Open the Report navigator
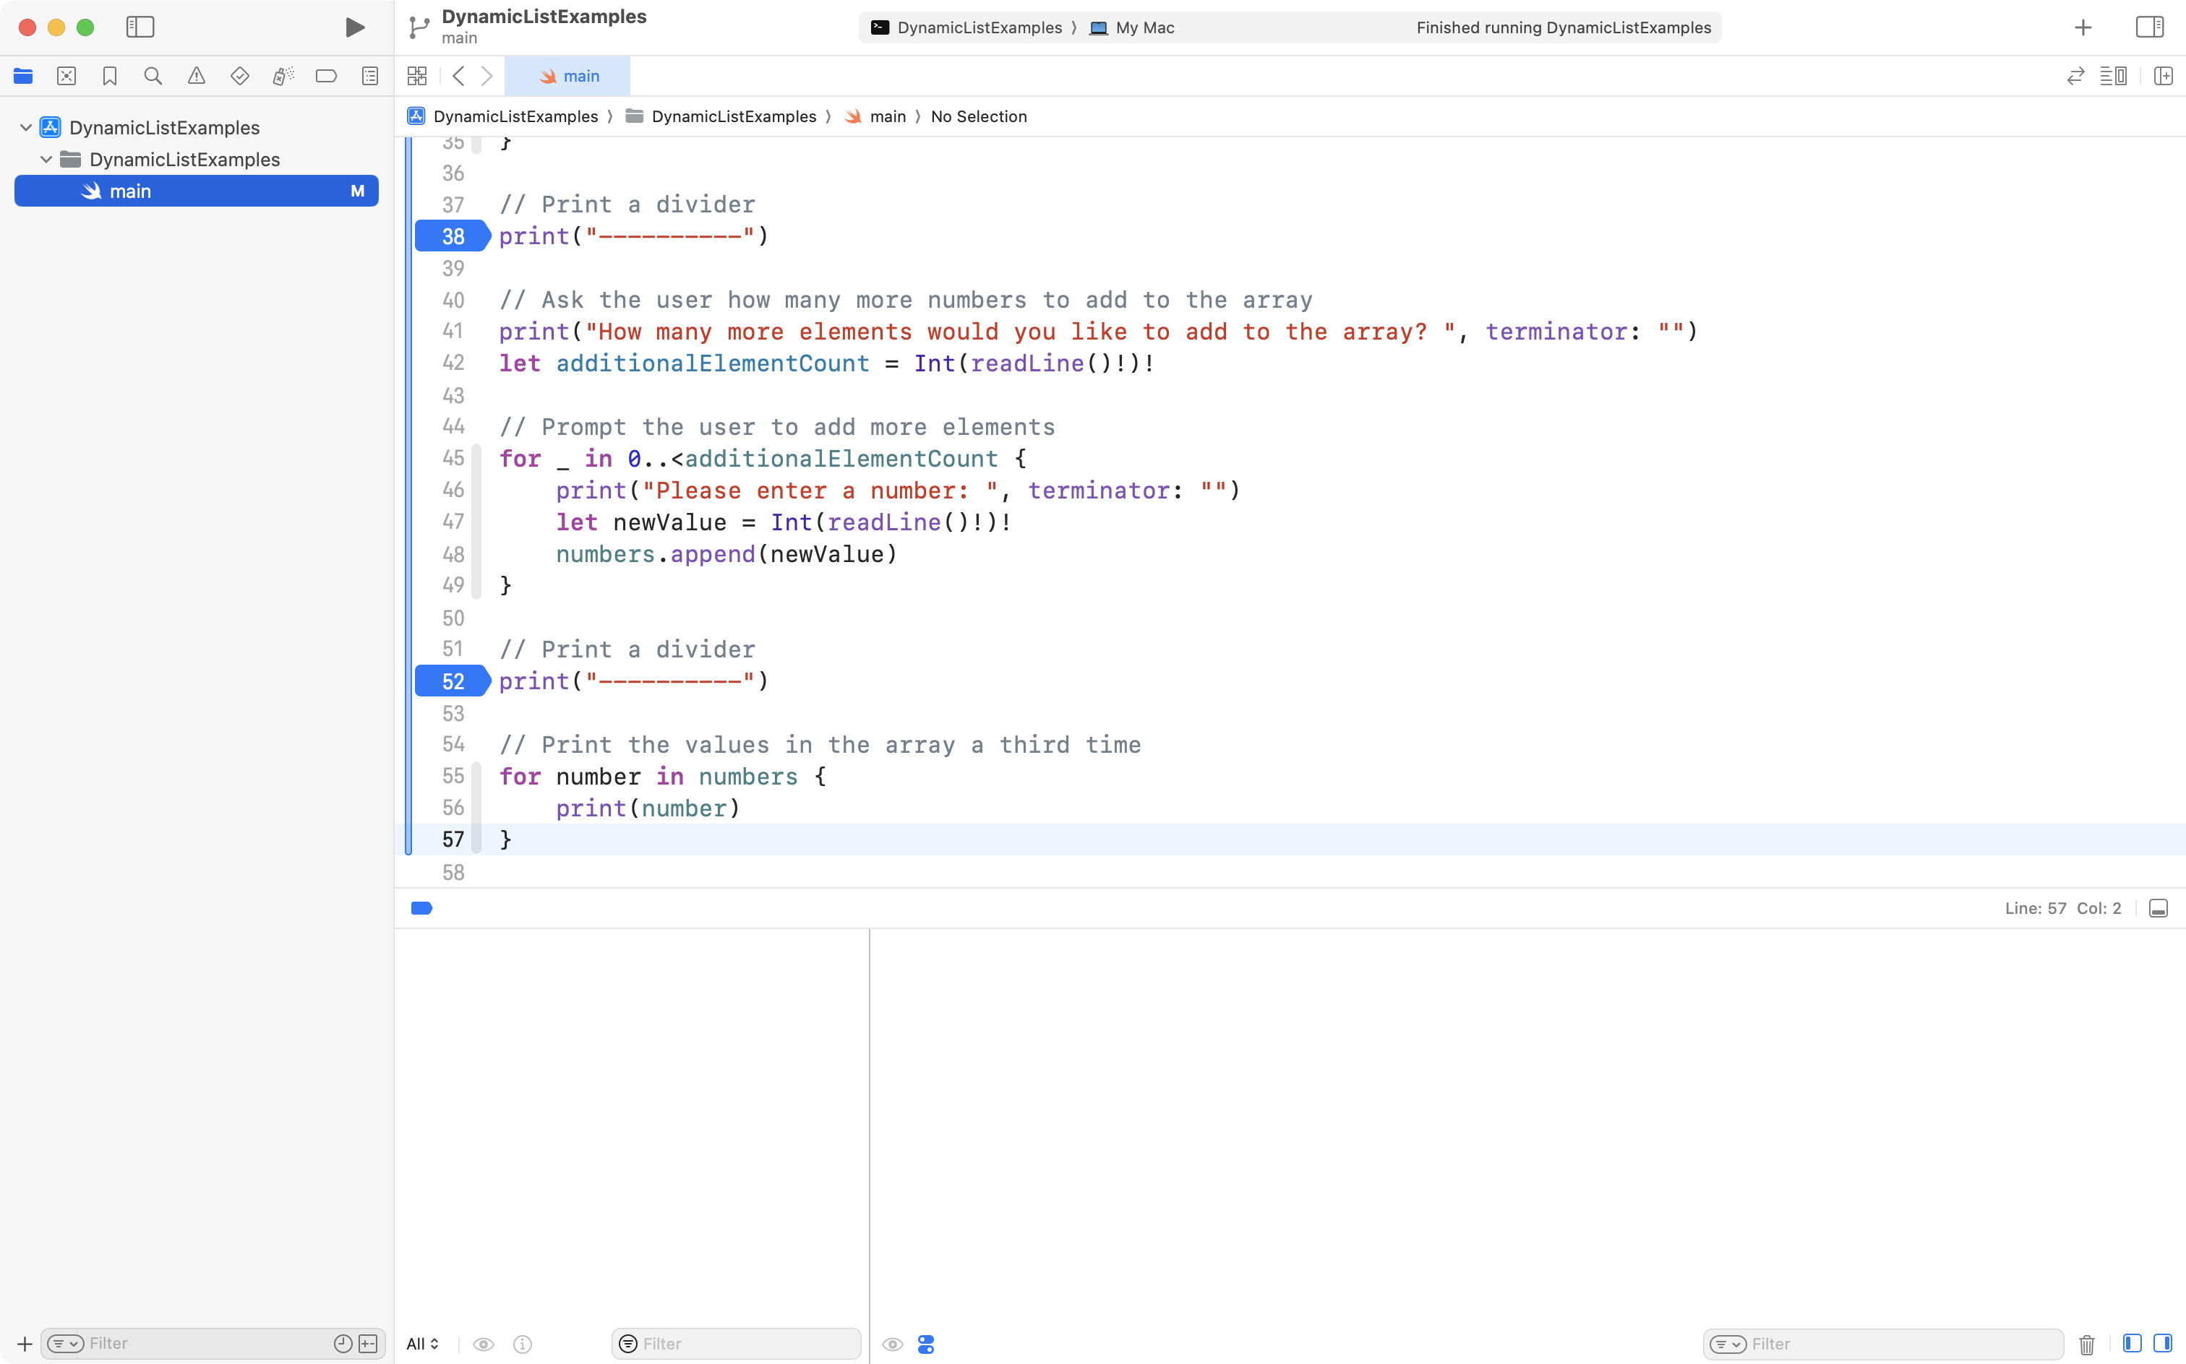Screen dimensions: 2186x1364 (370, 76)
